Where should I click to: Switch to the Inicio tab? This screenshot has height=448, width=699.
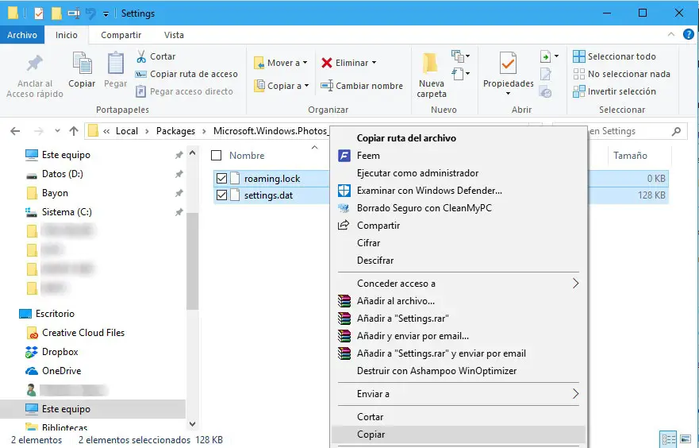[x=67, y=35]
